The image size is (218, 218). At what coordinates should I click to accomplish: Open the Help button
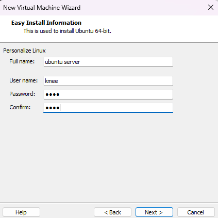coord(21,212)
